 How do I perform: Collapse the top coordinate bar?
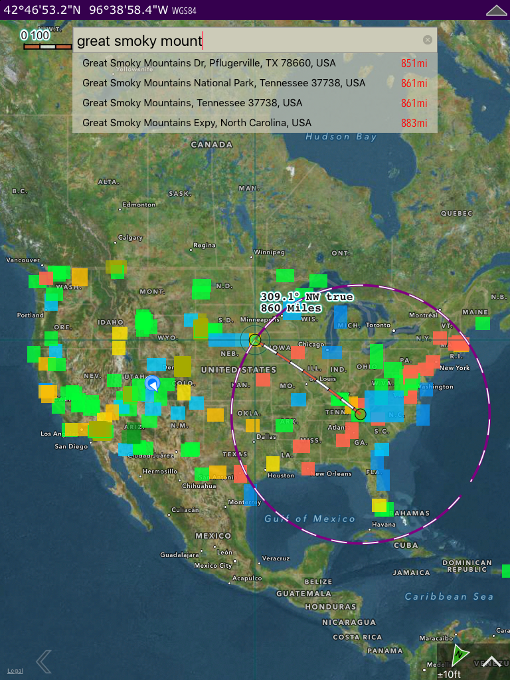tap(497, 10)
